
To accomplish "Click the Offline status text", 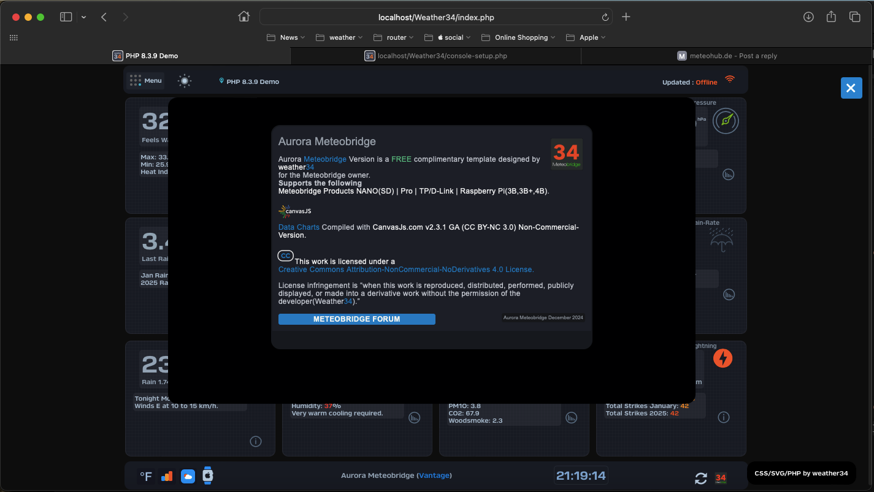I will [707, 82].
